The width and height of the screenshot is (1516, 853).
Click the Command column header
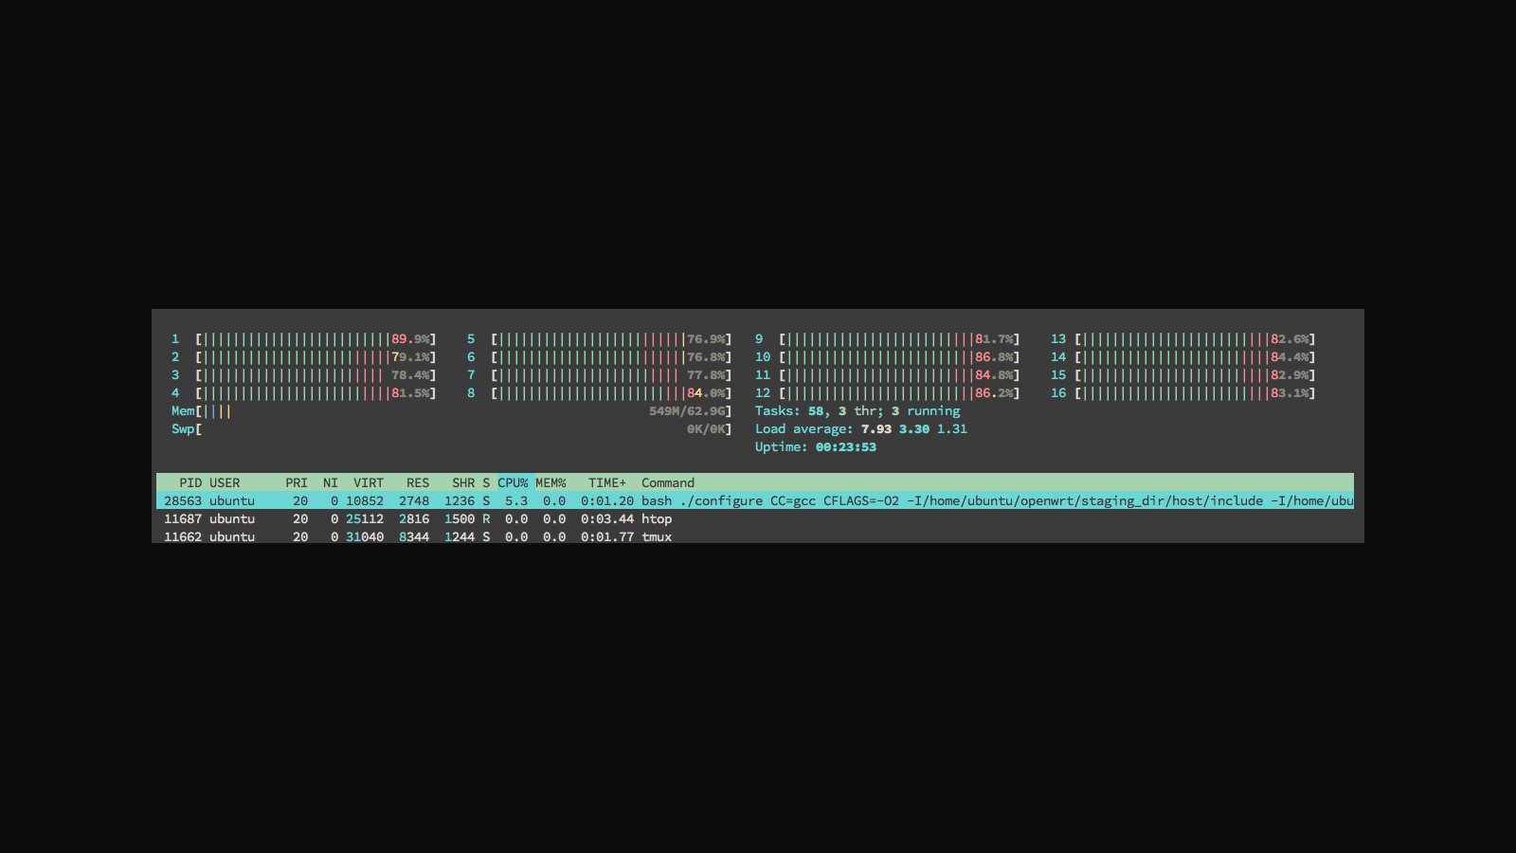(668, 482)
